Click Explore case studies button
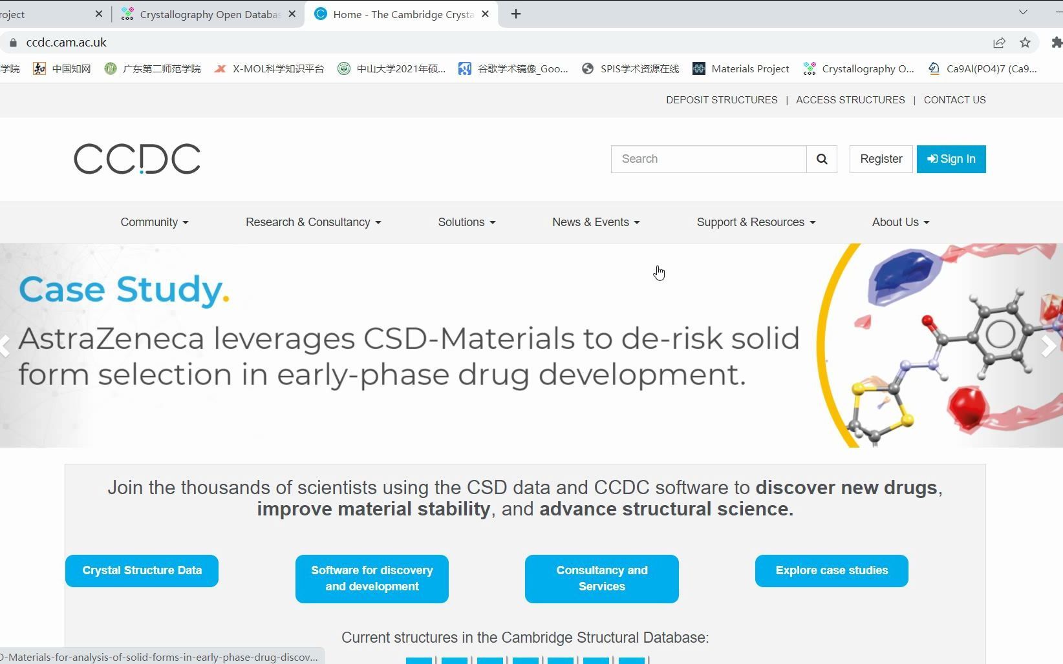Image resolution: width=1063 pixels, height=664 pixels. (x=832, y=571)
